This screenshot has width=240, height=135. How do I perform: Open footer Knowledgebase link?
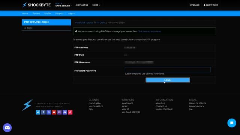click(x=164, y=109)
